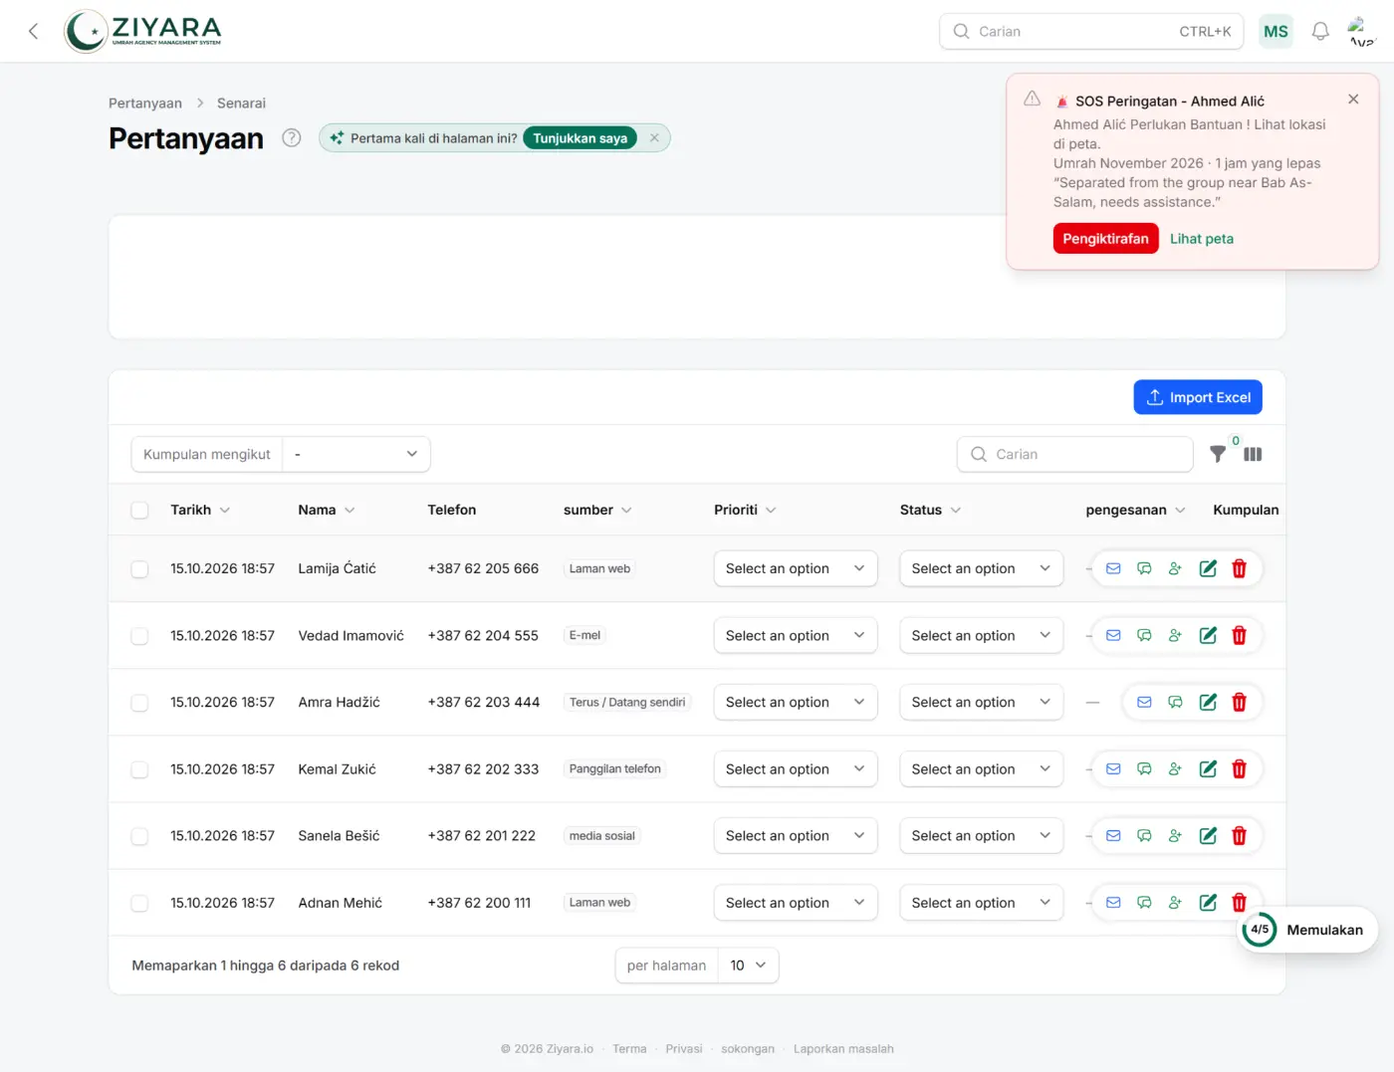Open Status dropdown for Adnan Mehić

tap(981, 903)
